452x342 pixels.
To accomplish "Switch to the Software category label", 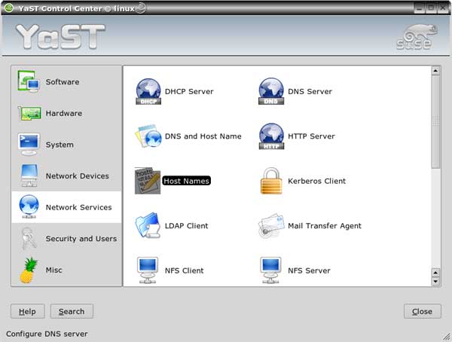I will pyautogui.click(x=63, y=82).
